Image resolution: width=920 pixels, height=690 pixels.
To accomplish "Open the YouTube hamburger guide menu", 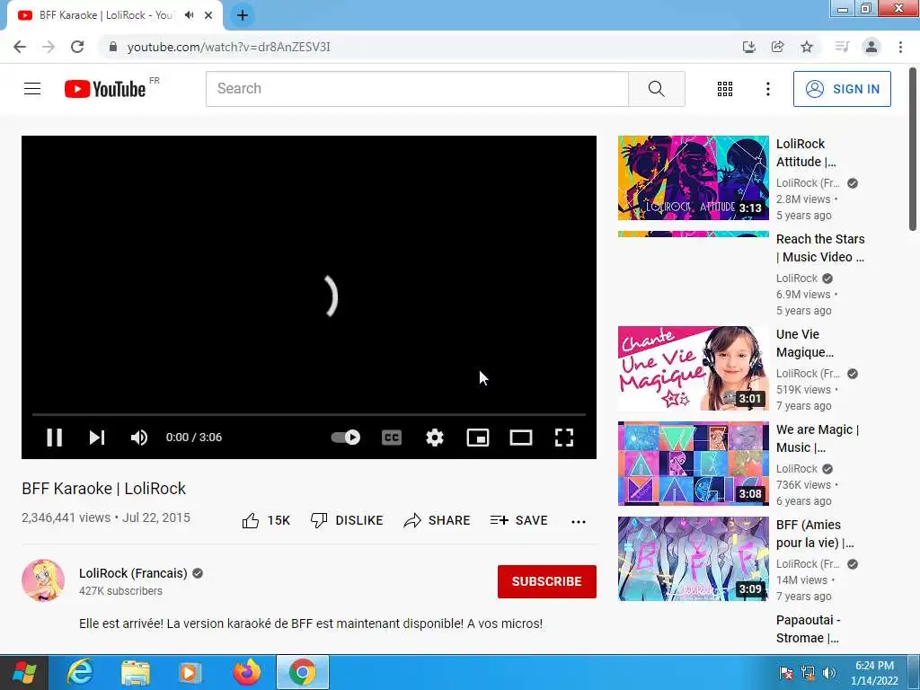I will [32, 89].
